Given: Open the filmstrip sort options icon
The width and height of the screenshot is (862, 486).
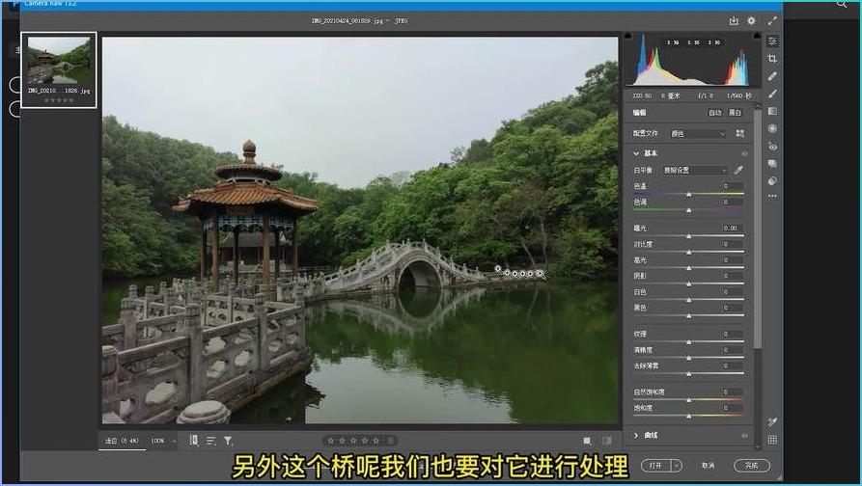Looking at the screenshot, I should pos(210,441).
